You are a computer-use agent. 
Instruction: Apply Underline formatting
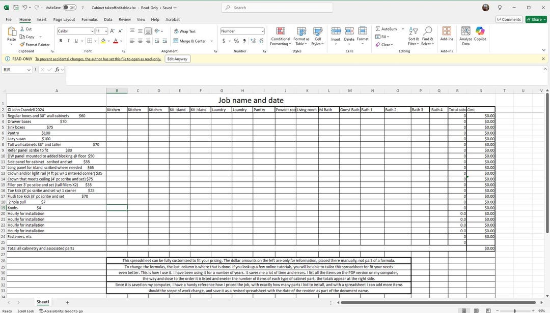point(76,41)
